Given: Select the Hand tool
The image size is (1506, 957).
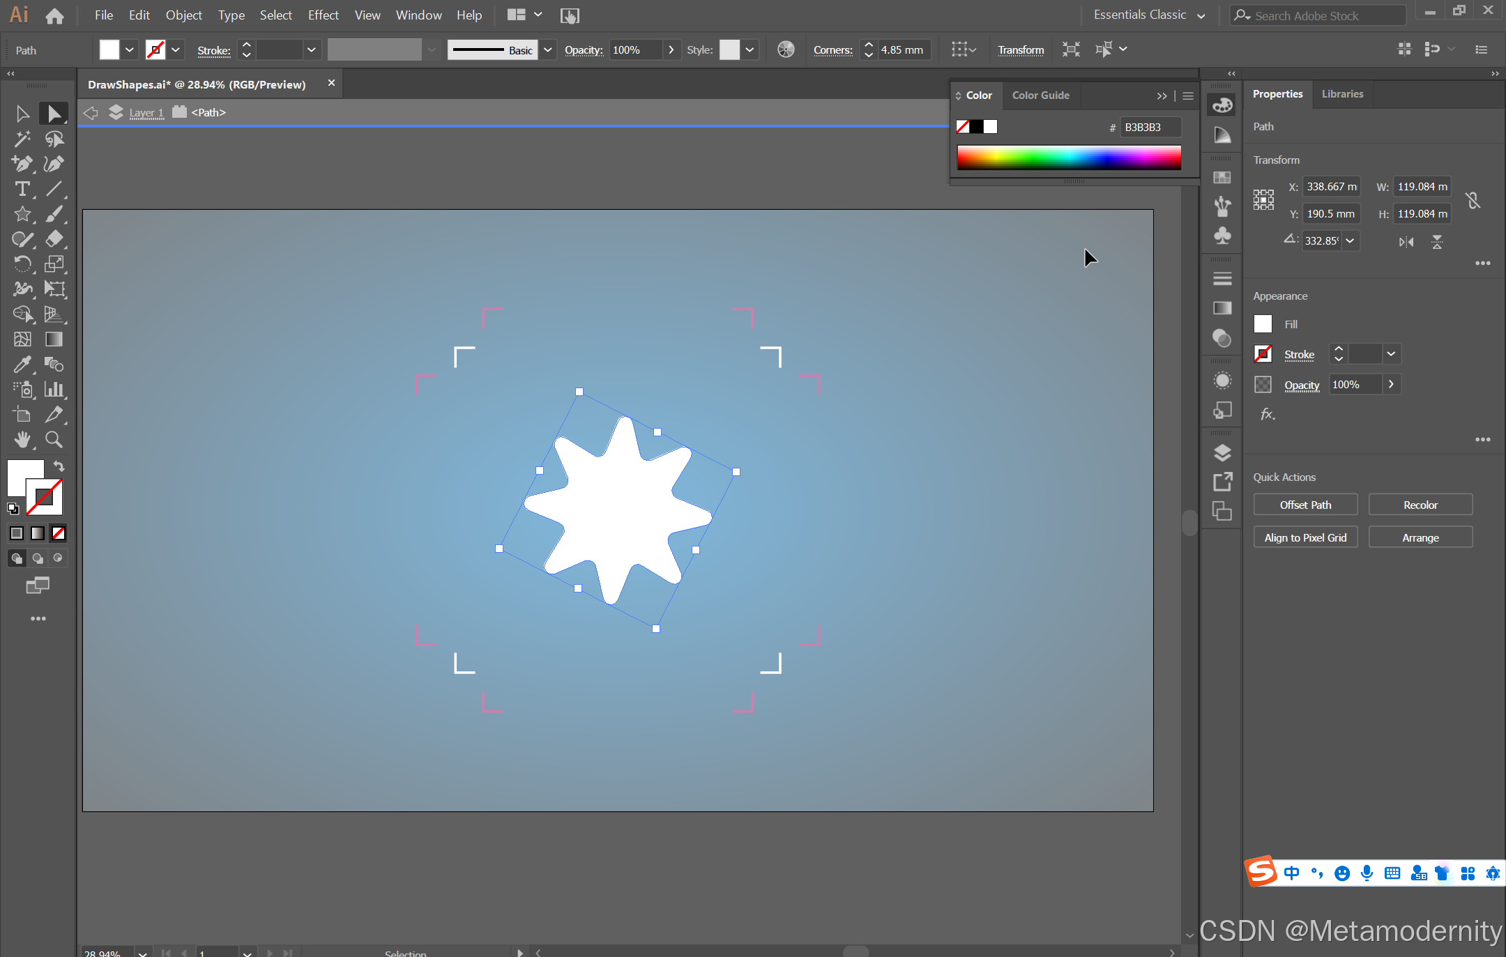Looking at the screenshot, I should point(22,440).
